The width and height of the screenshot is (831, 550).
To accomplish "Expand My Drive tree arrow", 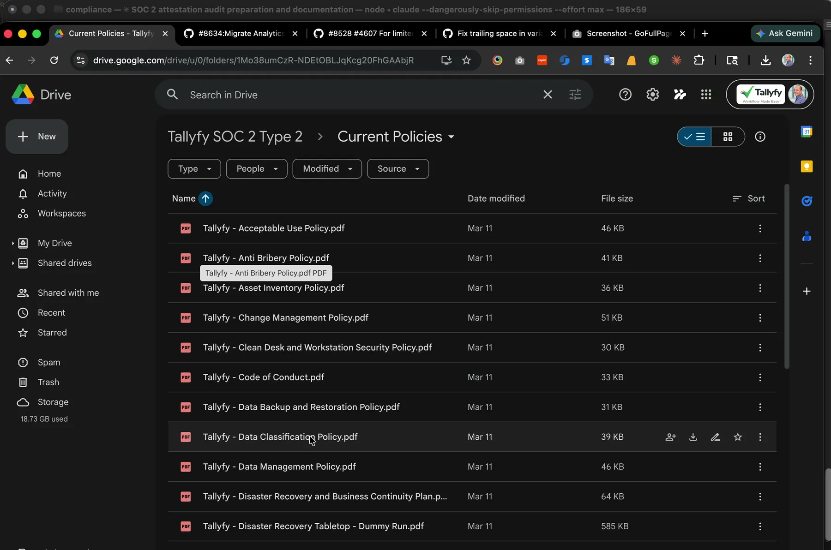I will pyautogui.click(x=12, y=243).
